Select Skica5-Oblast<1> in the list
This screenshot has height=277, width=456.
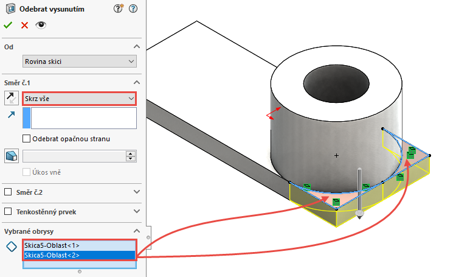click(80, 245)
